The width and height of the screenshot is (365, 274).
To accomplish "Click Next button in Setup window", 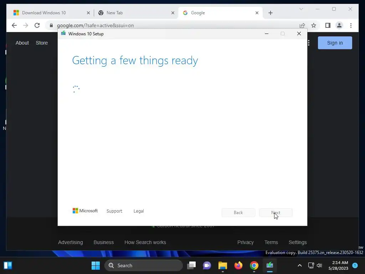I will [x=276, y=213].
